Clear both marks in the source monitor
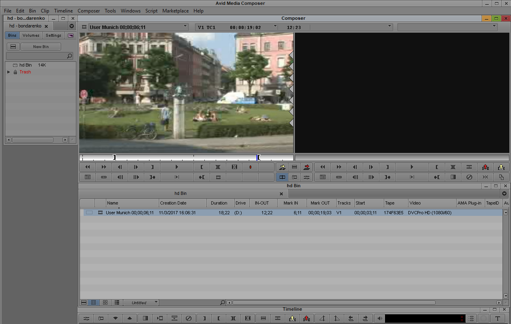511x324 pixels. (234, 167)
